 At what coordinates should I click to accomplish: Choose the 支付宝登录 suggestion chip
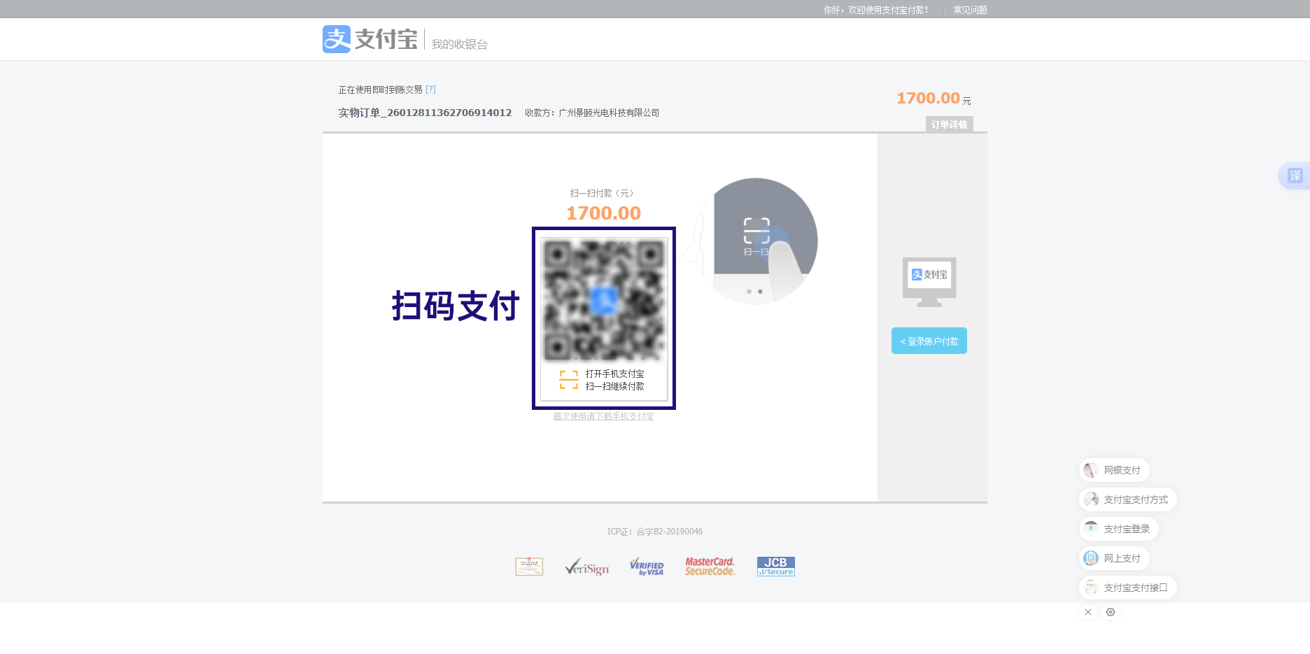pyautogui.click(x=1118, y=529)
